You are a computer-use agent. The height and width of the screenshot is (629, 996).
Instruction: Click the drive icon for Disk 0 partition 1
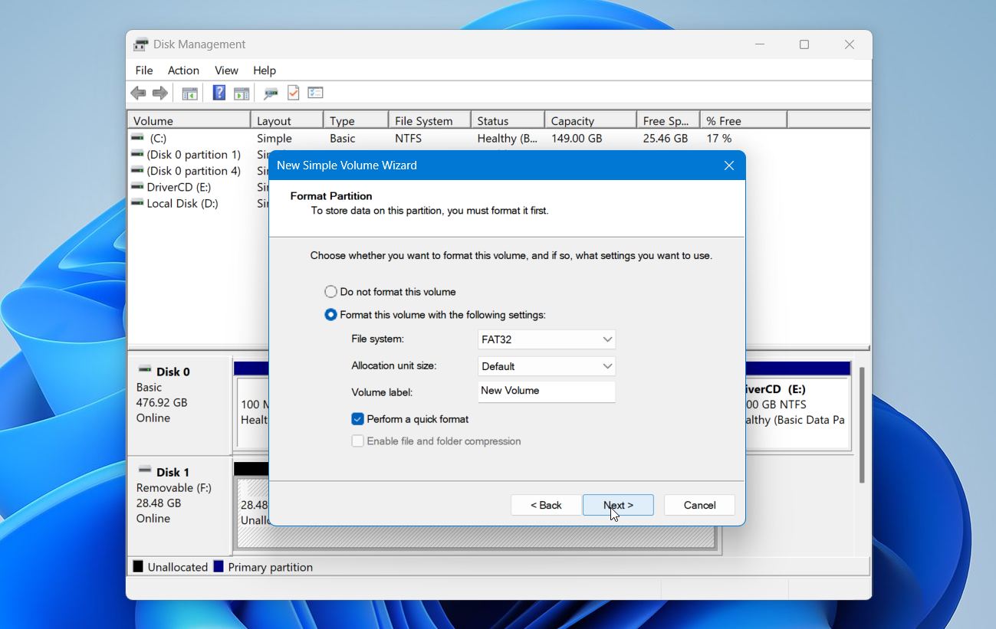tap(137, 154)
